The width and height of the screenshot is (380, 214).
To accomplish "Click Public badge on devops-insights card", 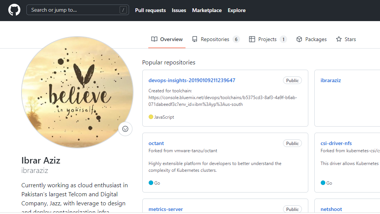I will pyautogui.click(x=292, y=80).
